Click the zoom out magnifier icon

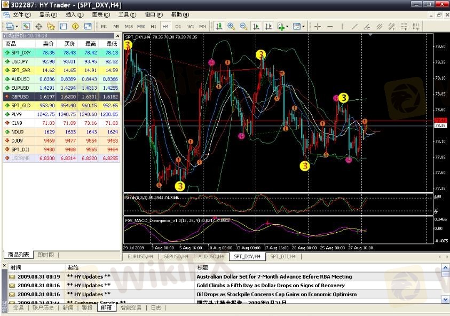click(x=243, y=26)
